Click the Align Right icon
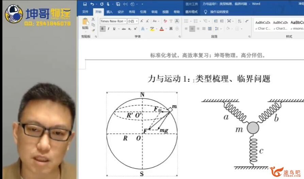This screenshot has width=304, height=179. click(198, 29)
